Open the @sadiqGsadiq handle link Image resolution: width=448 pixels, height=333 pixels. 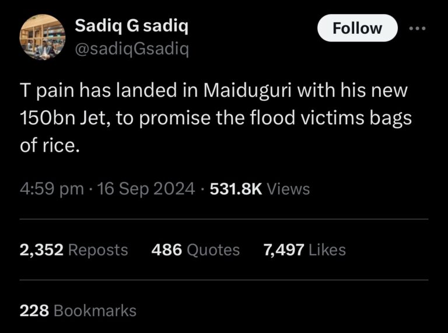point(131,49)
